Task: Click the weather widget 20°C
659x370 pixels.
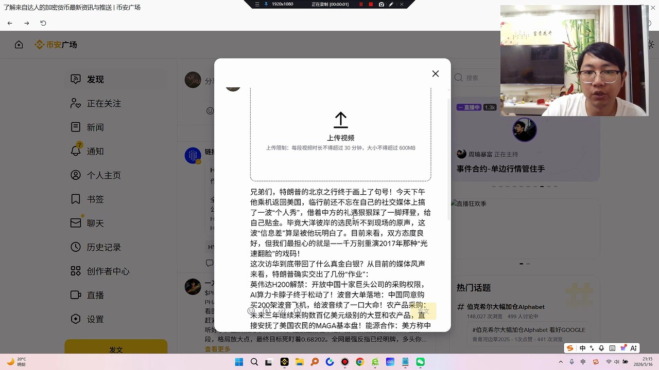Action: [16, 362]
